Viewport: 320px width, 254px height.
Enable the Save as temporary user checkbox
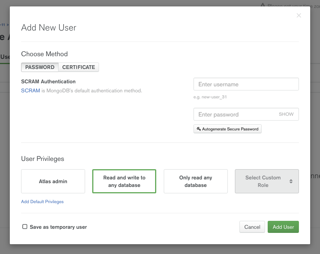[25, 227]
